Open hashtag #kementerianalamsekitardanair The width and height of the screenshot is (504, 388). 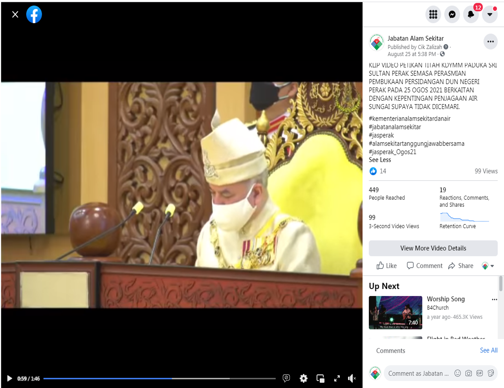pyautogui.click(x=410, y=119)
